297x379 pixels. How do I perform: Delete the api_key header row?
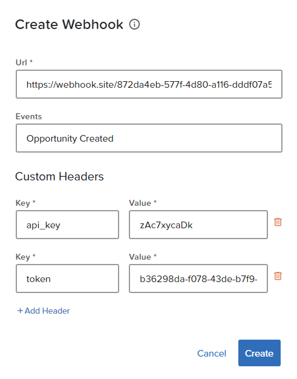[278, 222]
